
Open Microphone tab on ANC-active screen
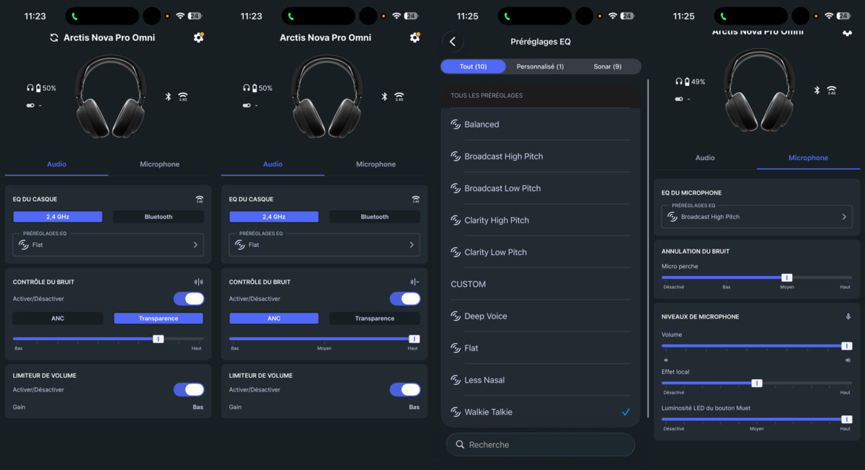point(376,164)
